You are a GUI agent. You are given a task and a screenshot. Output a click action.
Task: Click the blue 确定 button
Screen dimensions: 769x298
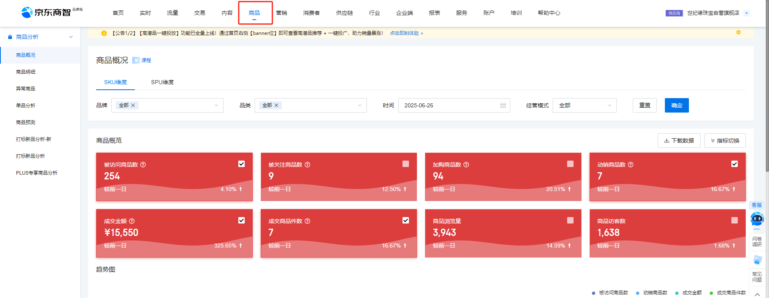coord(676,105)
